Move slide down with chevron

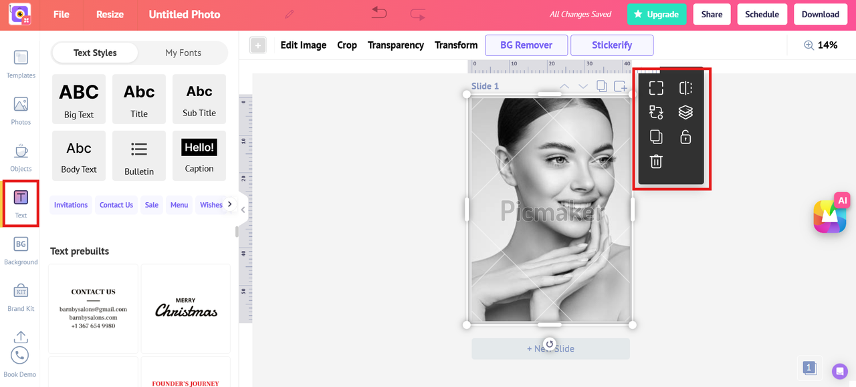tap(583, 86)
